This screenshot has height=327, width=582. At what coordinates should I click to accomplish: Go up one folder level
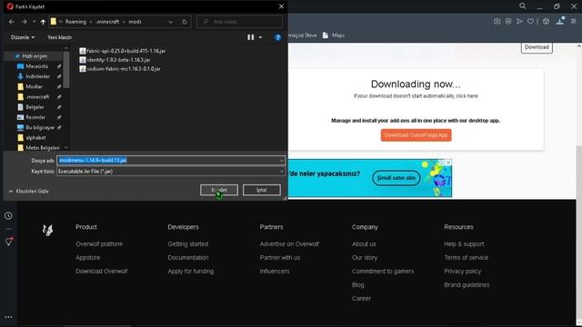[x=43, y=22]
